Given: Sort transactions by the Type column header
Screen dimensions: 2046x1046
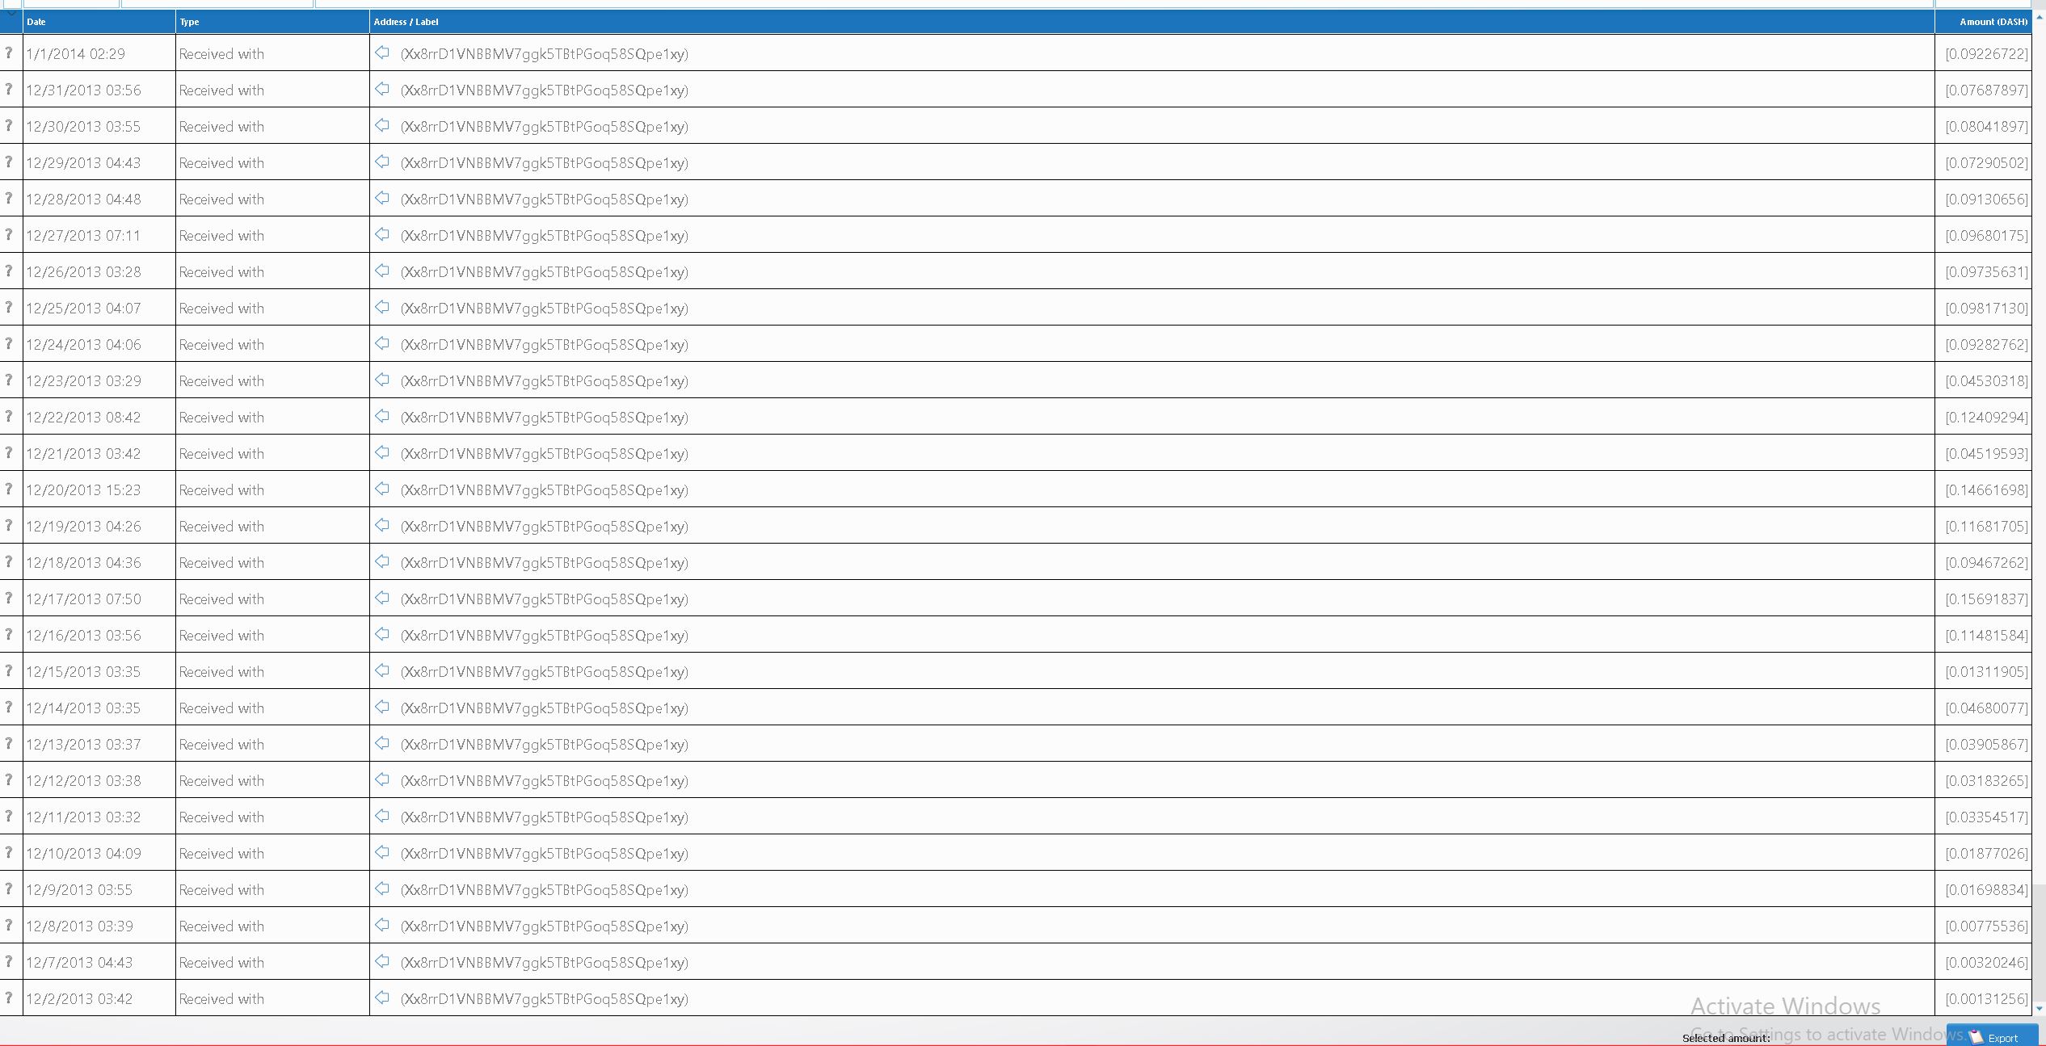Looking at the screenshot, I should [272, 22].
